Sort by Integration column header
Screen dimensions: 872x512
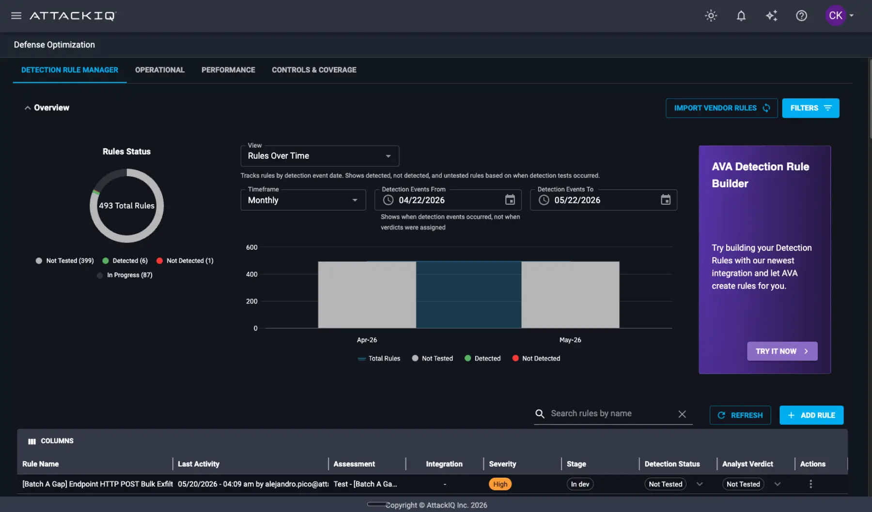pyautogui.click(x=444, y=464)
